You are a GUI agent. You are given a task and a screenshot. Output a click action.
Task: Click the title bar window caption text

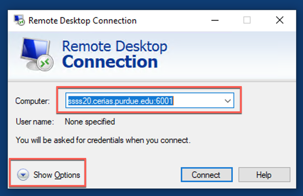coord(83,21)
